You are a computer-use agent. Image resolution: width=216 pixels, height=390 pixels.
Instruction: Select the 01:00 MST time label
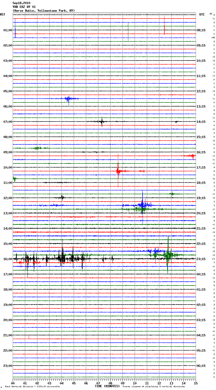[x=8, y=30]
